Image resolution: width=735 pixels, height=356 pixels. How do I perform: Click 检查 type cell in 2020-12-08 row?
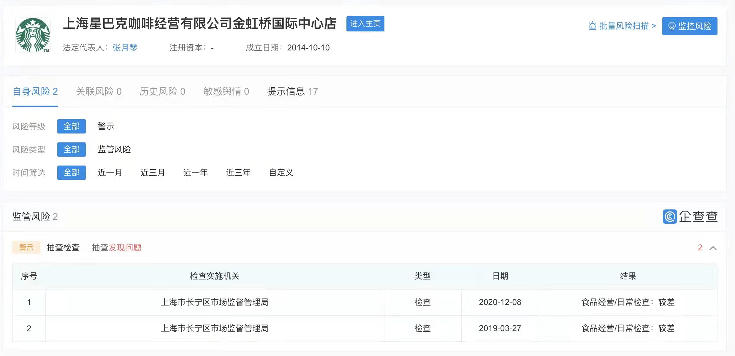click(422, 302)
